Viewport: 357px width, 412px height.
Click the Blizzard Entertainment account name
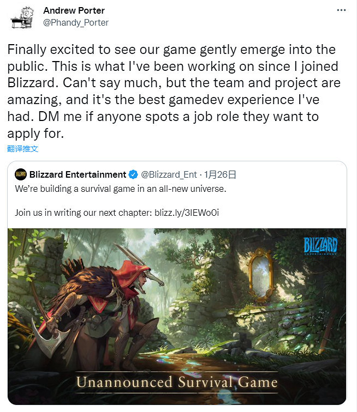[x=78, y=174]
